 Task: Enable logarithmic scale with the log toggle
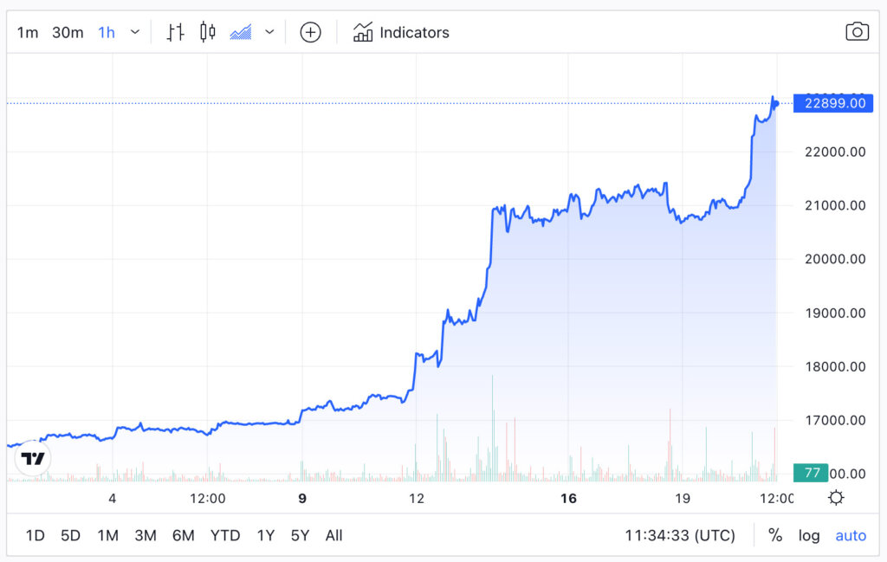809,535
